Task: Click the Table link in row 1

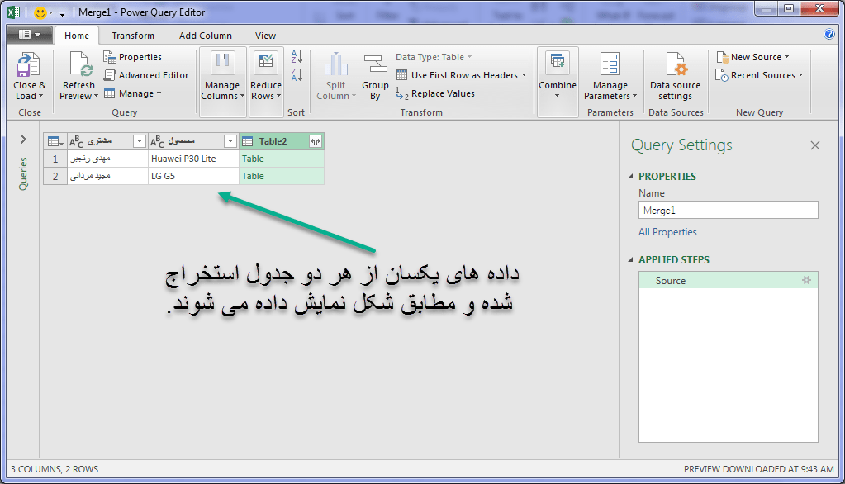Action: coord(253,159)
